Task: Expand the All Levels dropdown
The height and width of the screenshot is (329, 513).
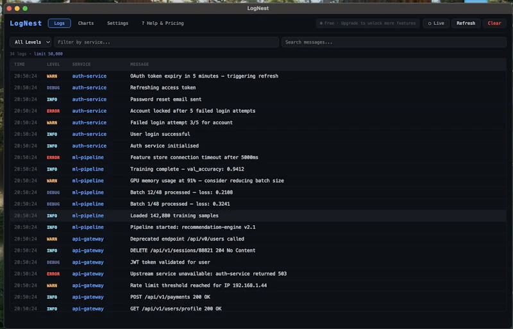Action: tap(30, 42)
